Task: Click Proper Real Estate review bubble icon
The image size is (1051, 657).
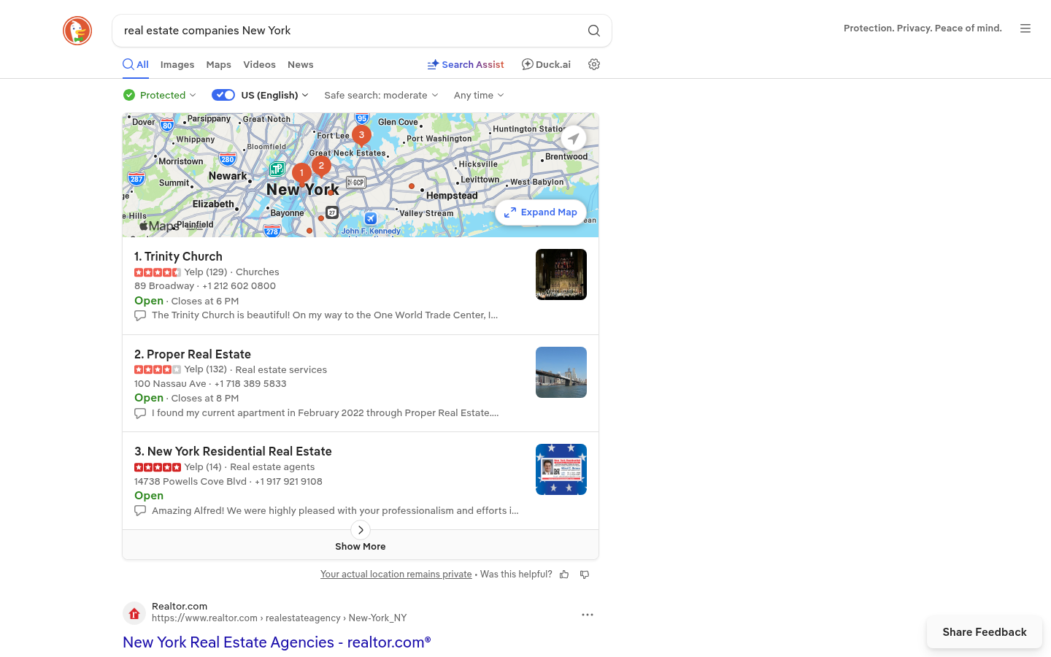Action: click(x=140, y=413)
